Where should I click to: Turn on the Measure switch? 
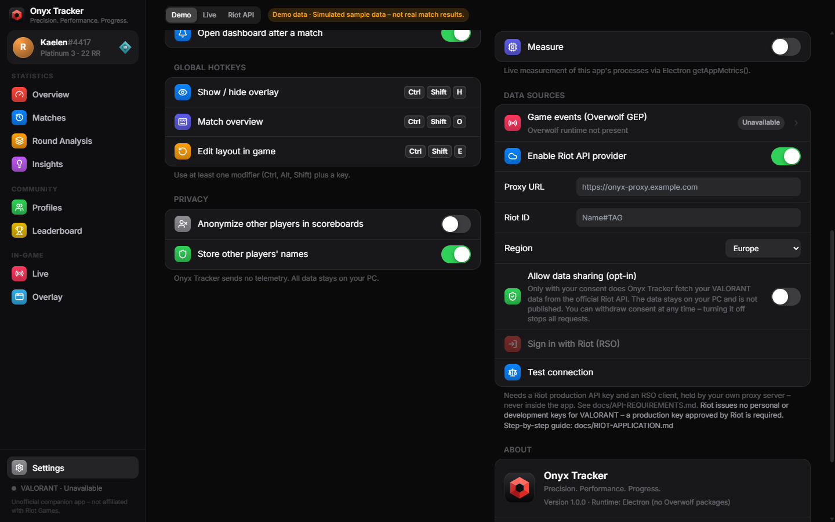786,47
